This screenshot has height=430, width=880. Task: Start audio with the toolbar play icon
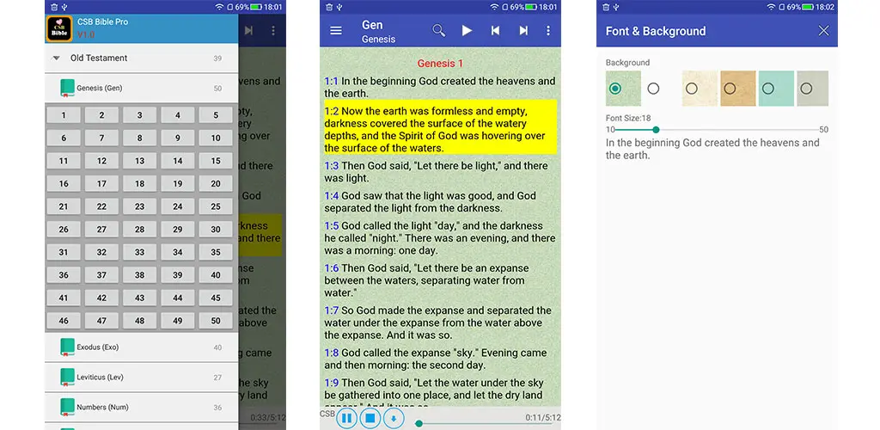[x=467, y=31]
